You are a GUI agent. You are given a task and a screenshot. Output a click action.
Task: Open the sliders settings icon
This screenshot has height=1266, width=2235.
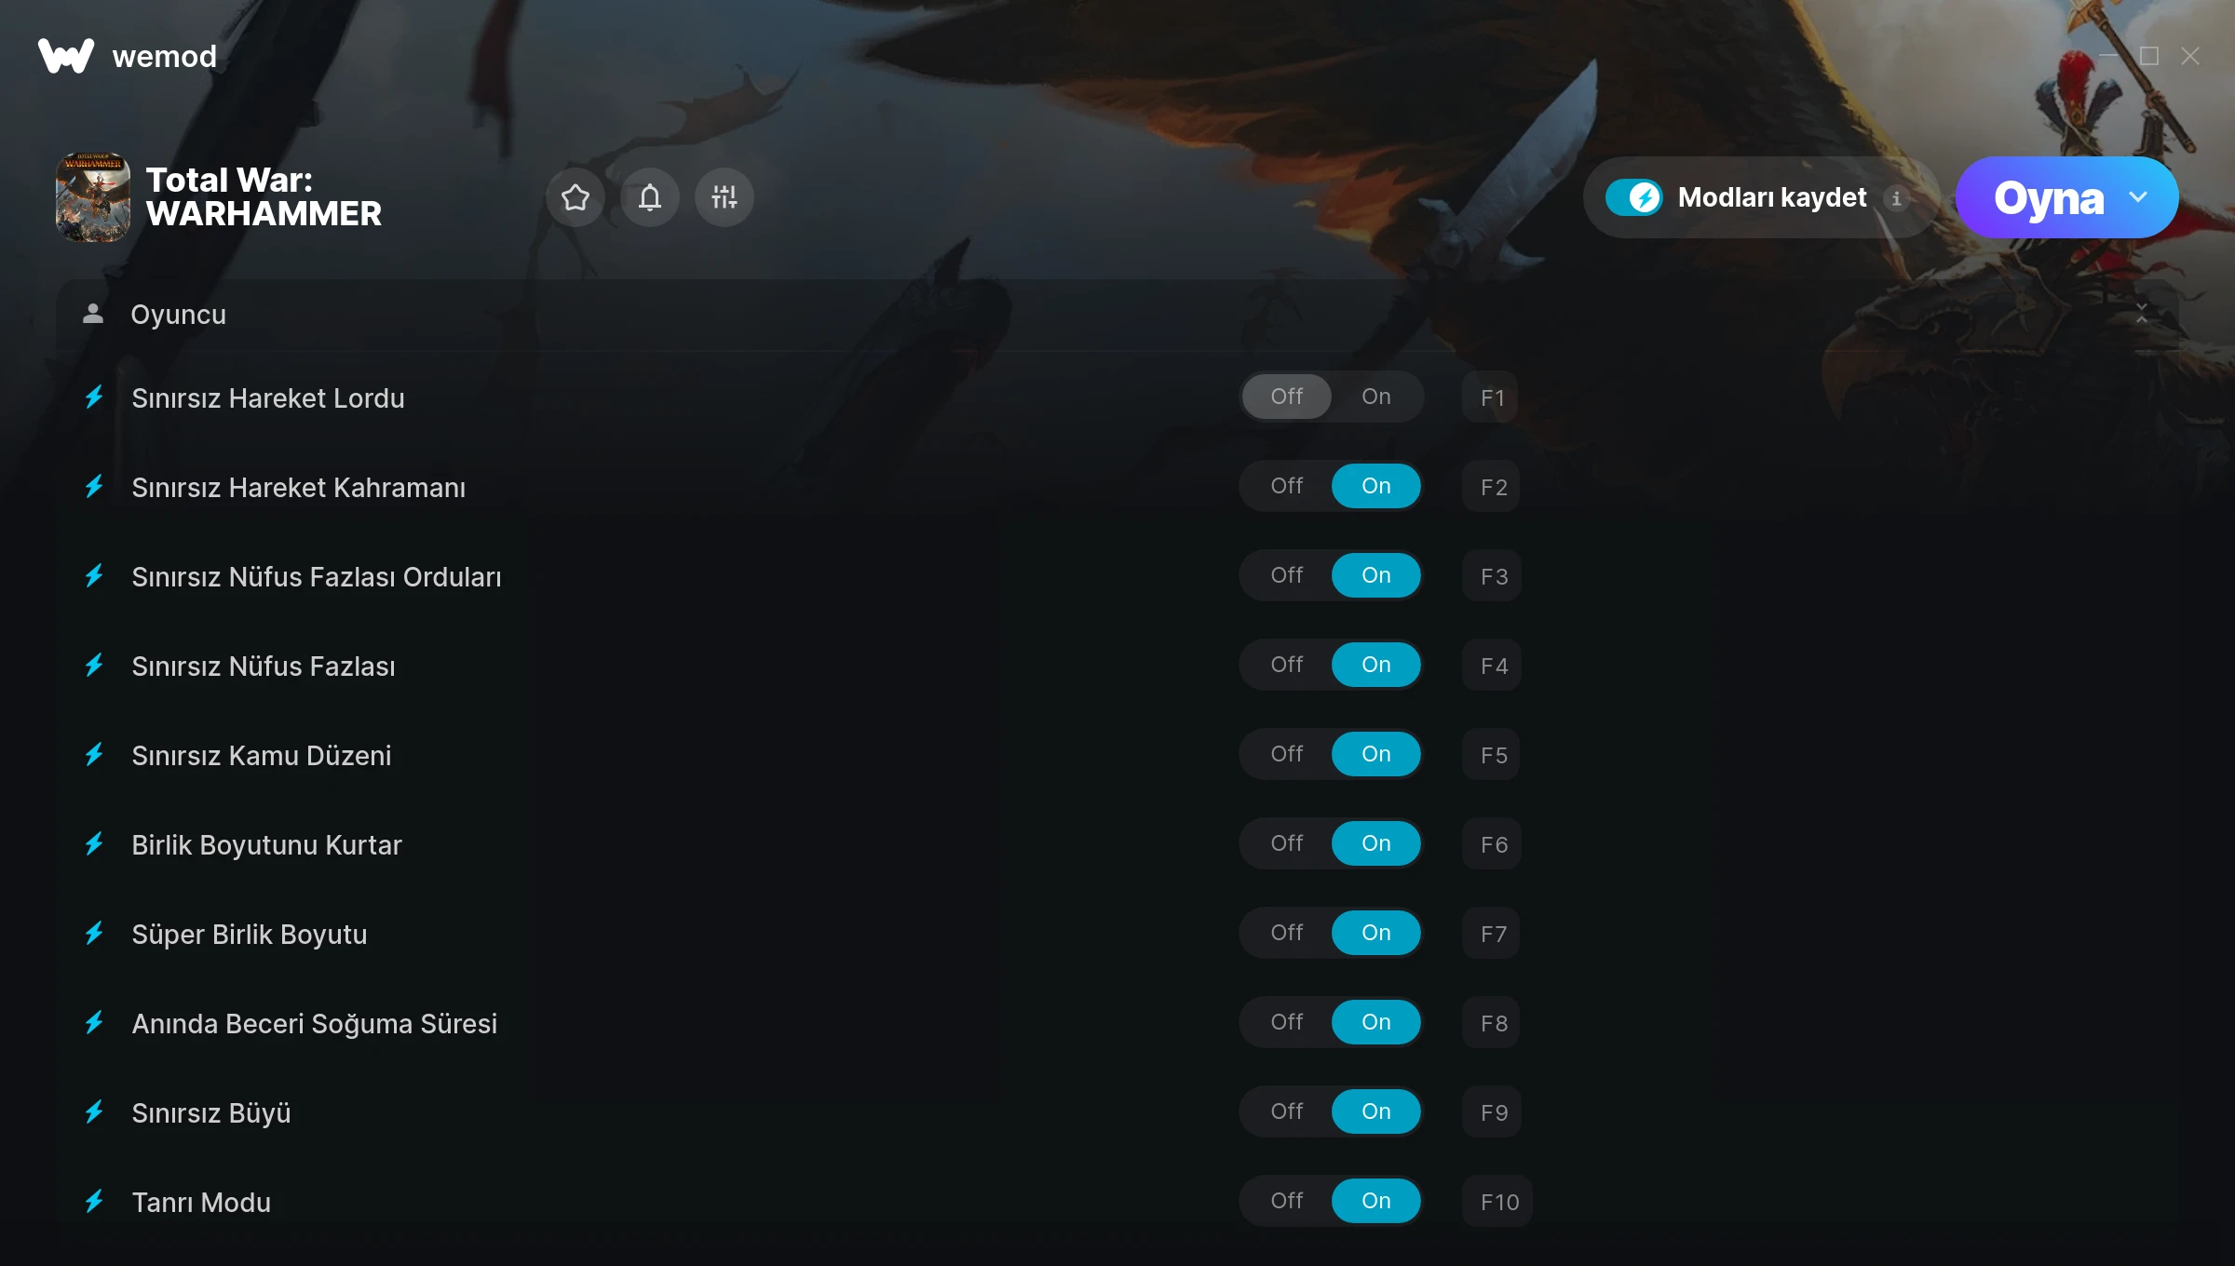pos(725,197)
